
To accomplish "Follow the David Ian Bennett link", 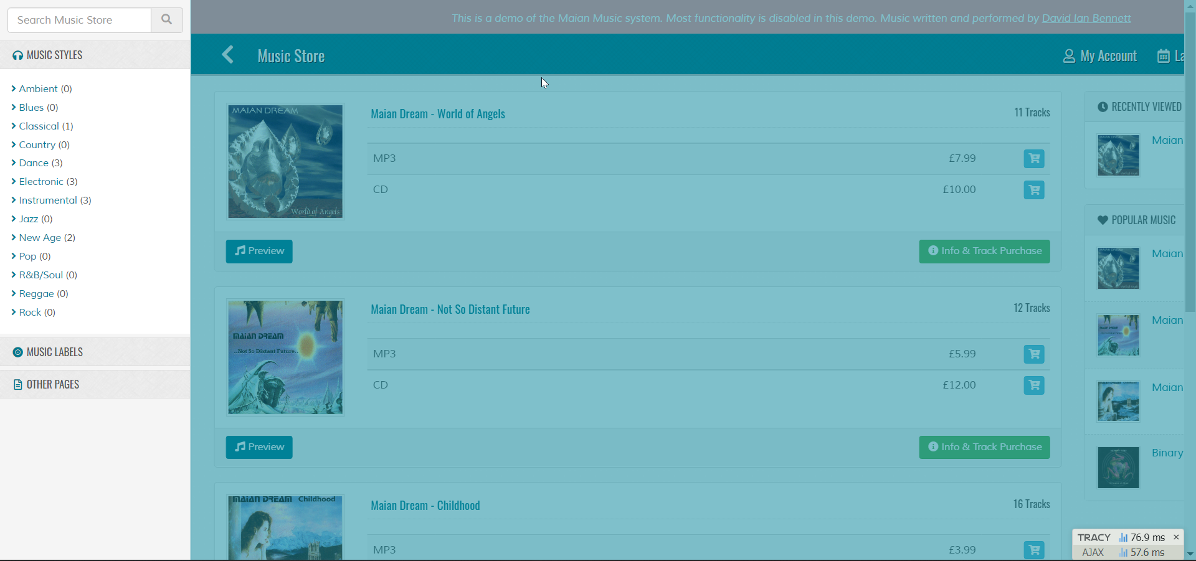I will pos(1086,18).
